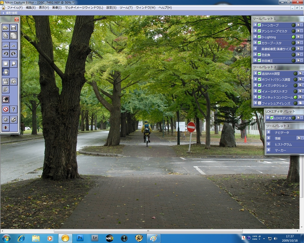Select the hand grab tool
The image size is (304, 243).
coord(6,72)
